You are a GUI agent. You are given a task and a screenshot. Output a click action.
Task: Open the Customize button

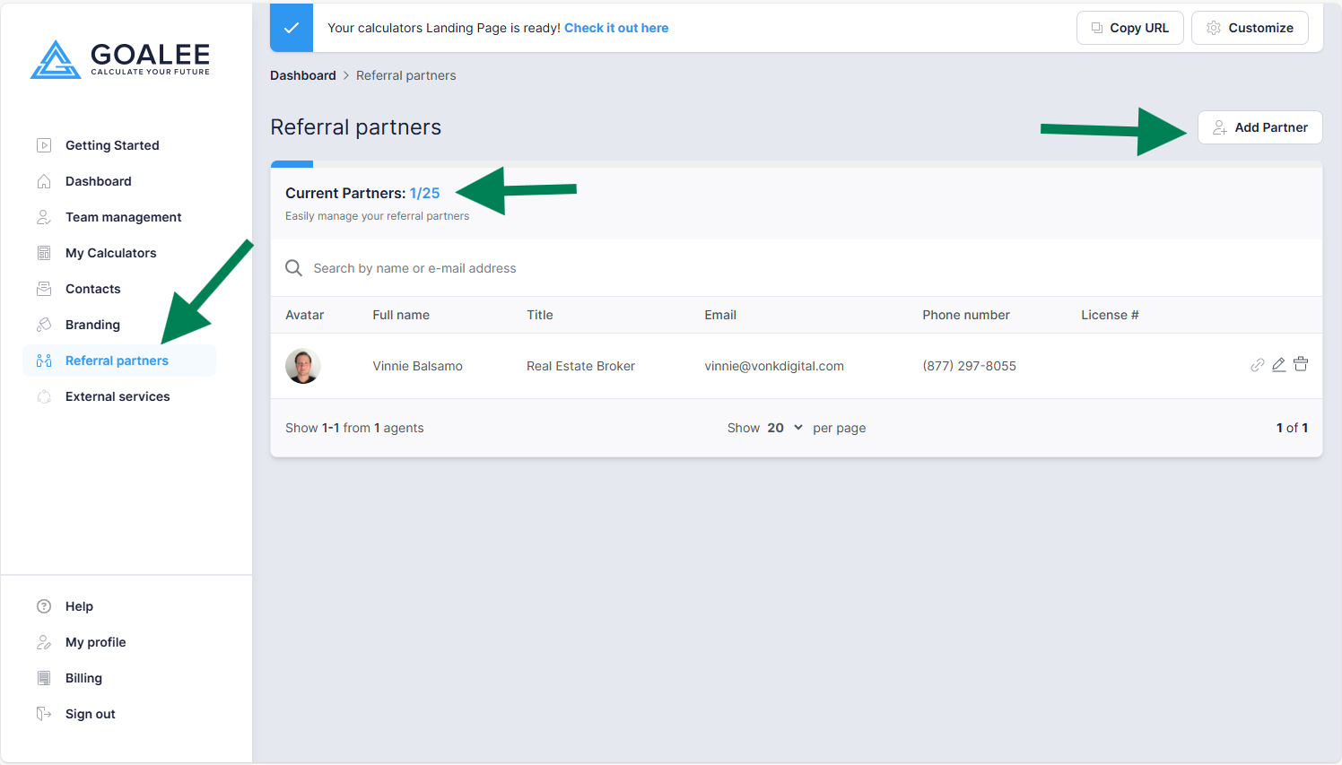(1250, 28)
